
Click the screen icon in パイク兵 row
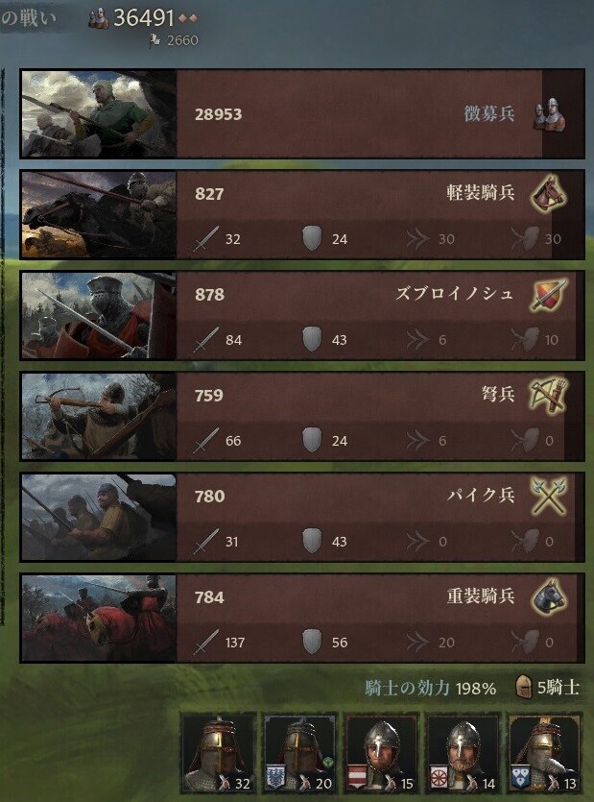point(526,541)
